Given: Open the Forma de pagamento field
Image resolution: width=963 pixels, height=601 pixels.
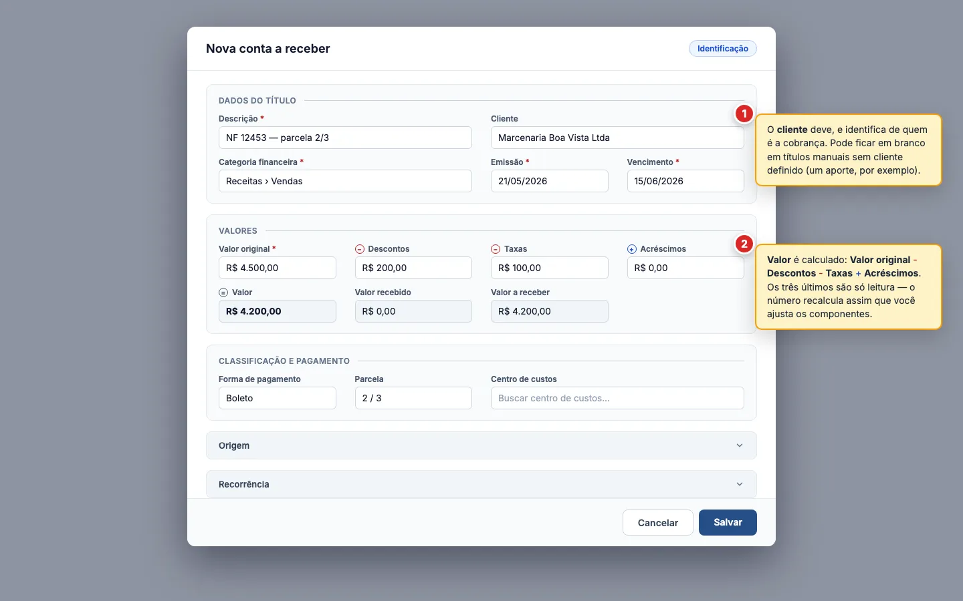Looking at the screenshot, I should point(278,398).
